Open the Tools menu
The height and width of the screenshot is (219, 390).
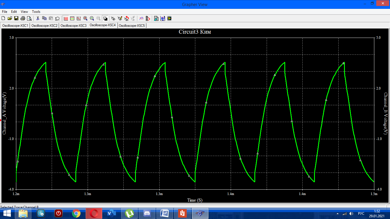point(36,12)
